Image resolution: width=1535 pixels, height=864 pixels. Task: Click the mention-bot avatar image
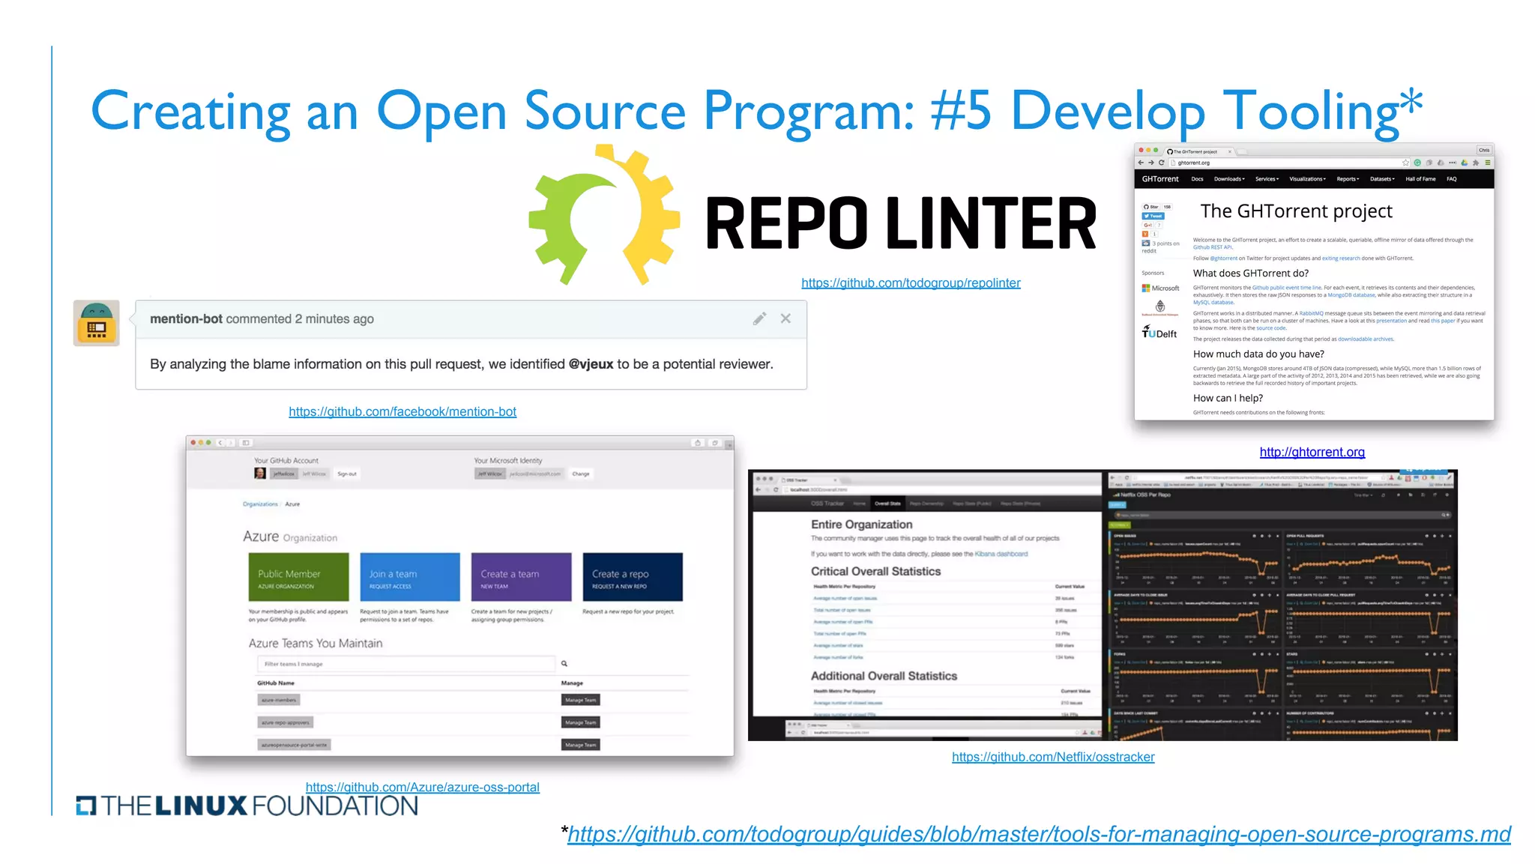click(x=96, y=323)
